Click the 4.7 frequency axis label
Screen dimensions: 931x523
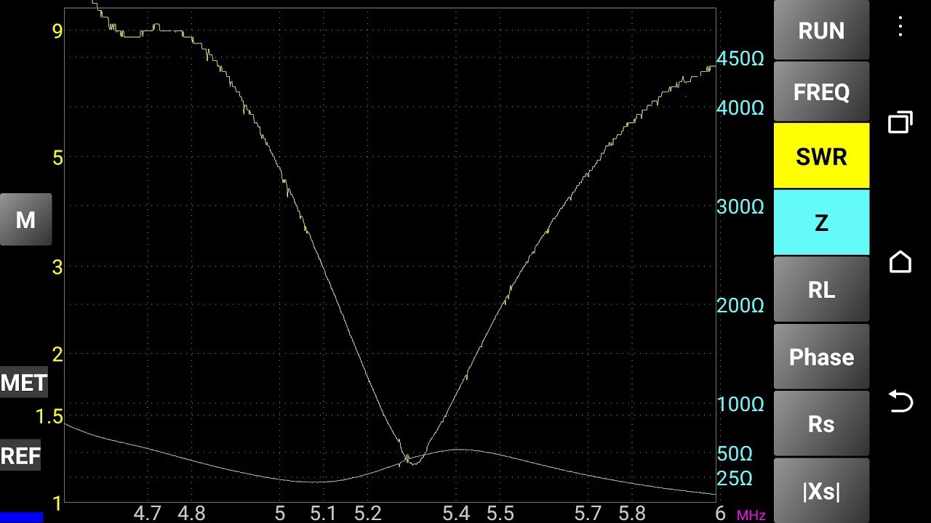pos(147,514)
